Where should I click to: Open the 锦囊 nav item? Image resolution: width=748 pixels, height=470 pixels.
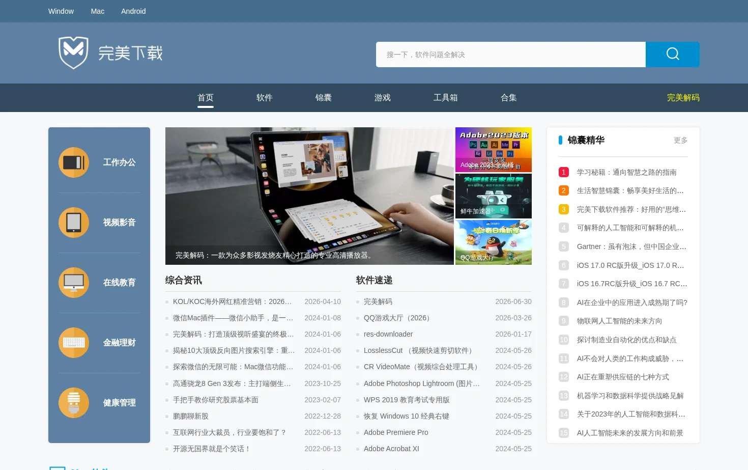pos(324,98)
